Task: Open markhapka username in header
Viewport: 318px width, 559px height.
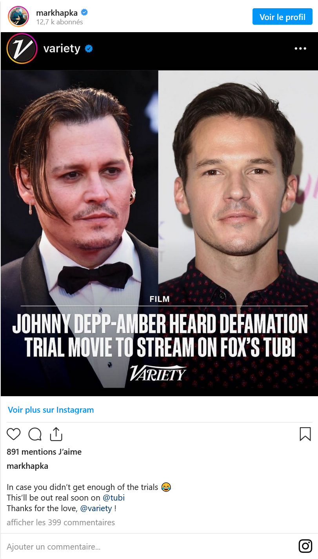Action: pyautogui.click(x=57, y=13)
